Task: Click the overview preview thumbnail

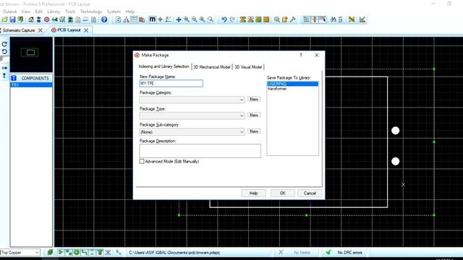Action: (31, 55)
